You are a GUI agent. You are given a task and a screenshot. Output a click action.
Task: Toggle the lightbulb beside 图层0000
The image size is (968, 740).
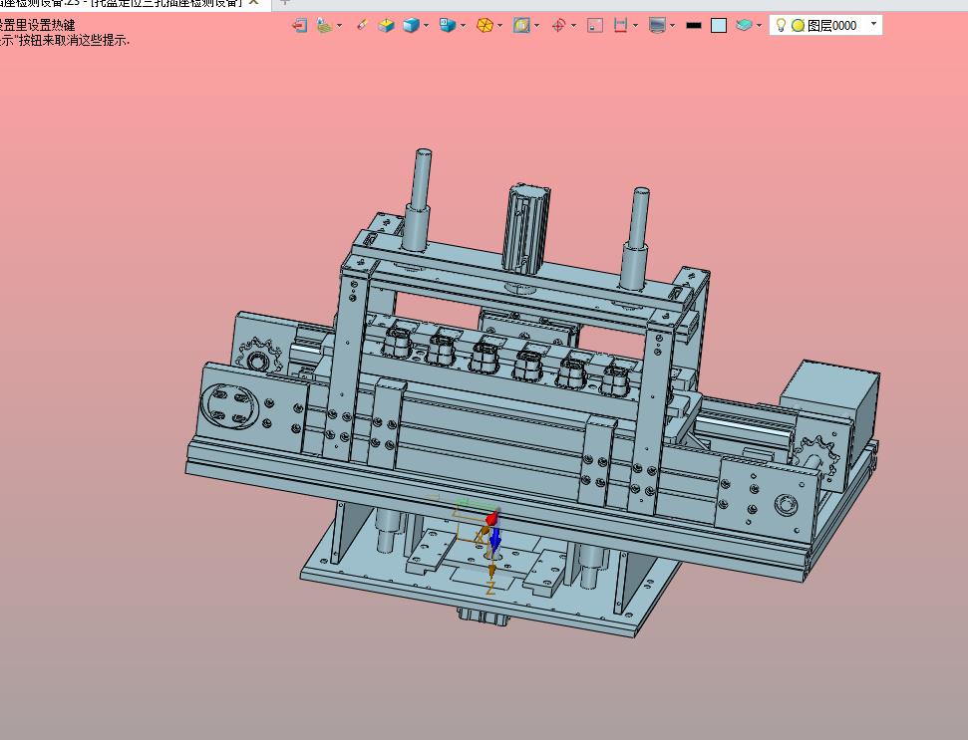click(782, 25)
